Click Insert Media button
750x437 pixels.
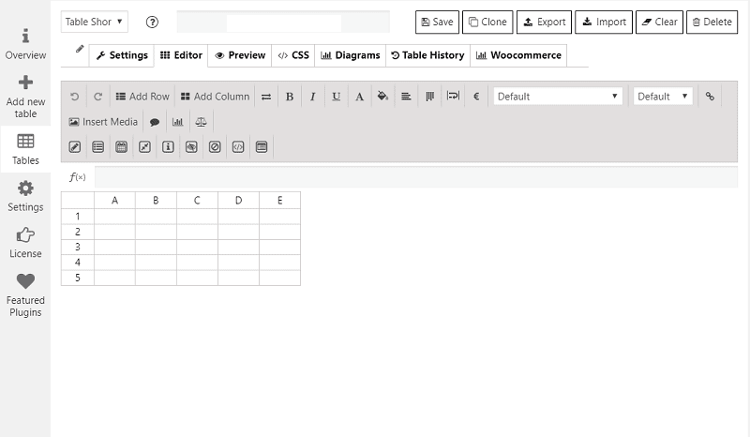point(103,122)
